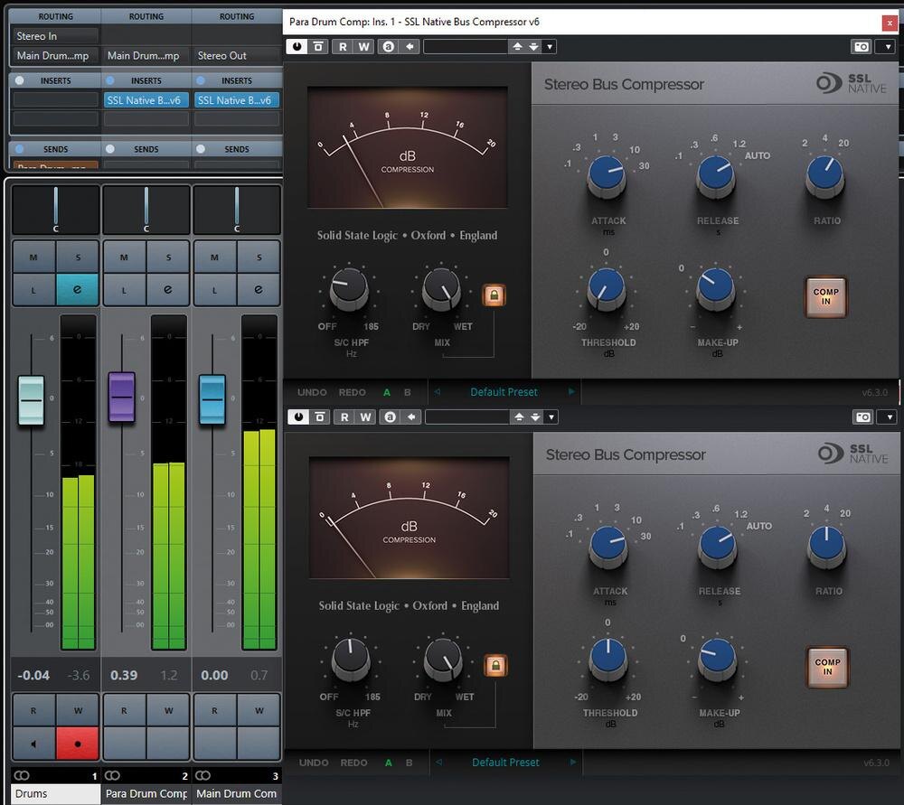Open the Default Preset menu in upper compressor
Image resolution: width=904 pixels, height=805 pixels.
coord(504,392)
